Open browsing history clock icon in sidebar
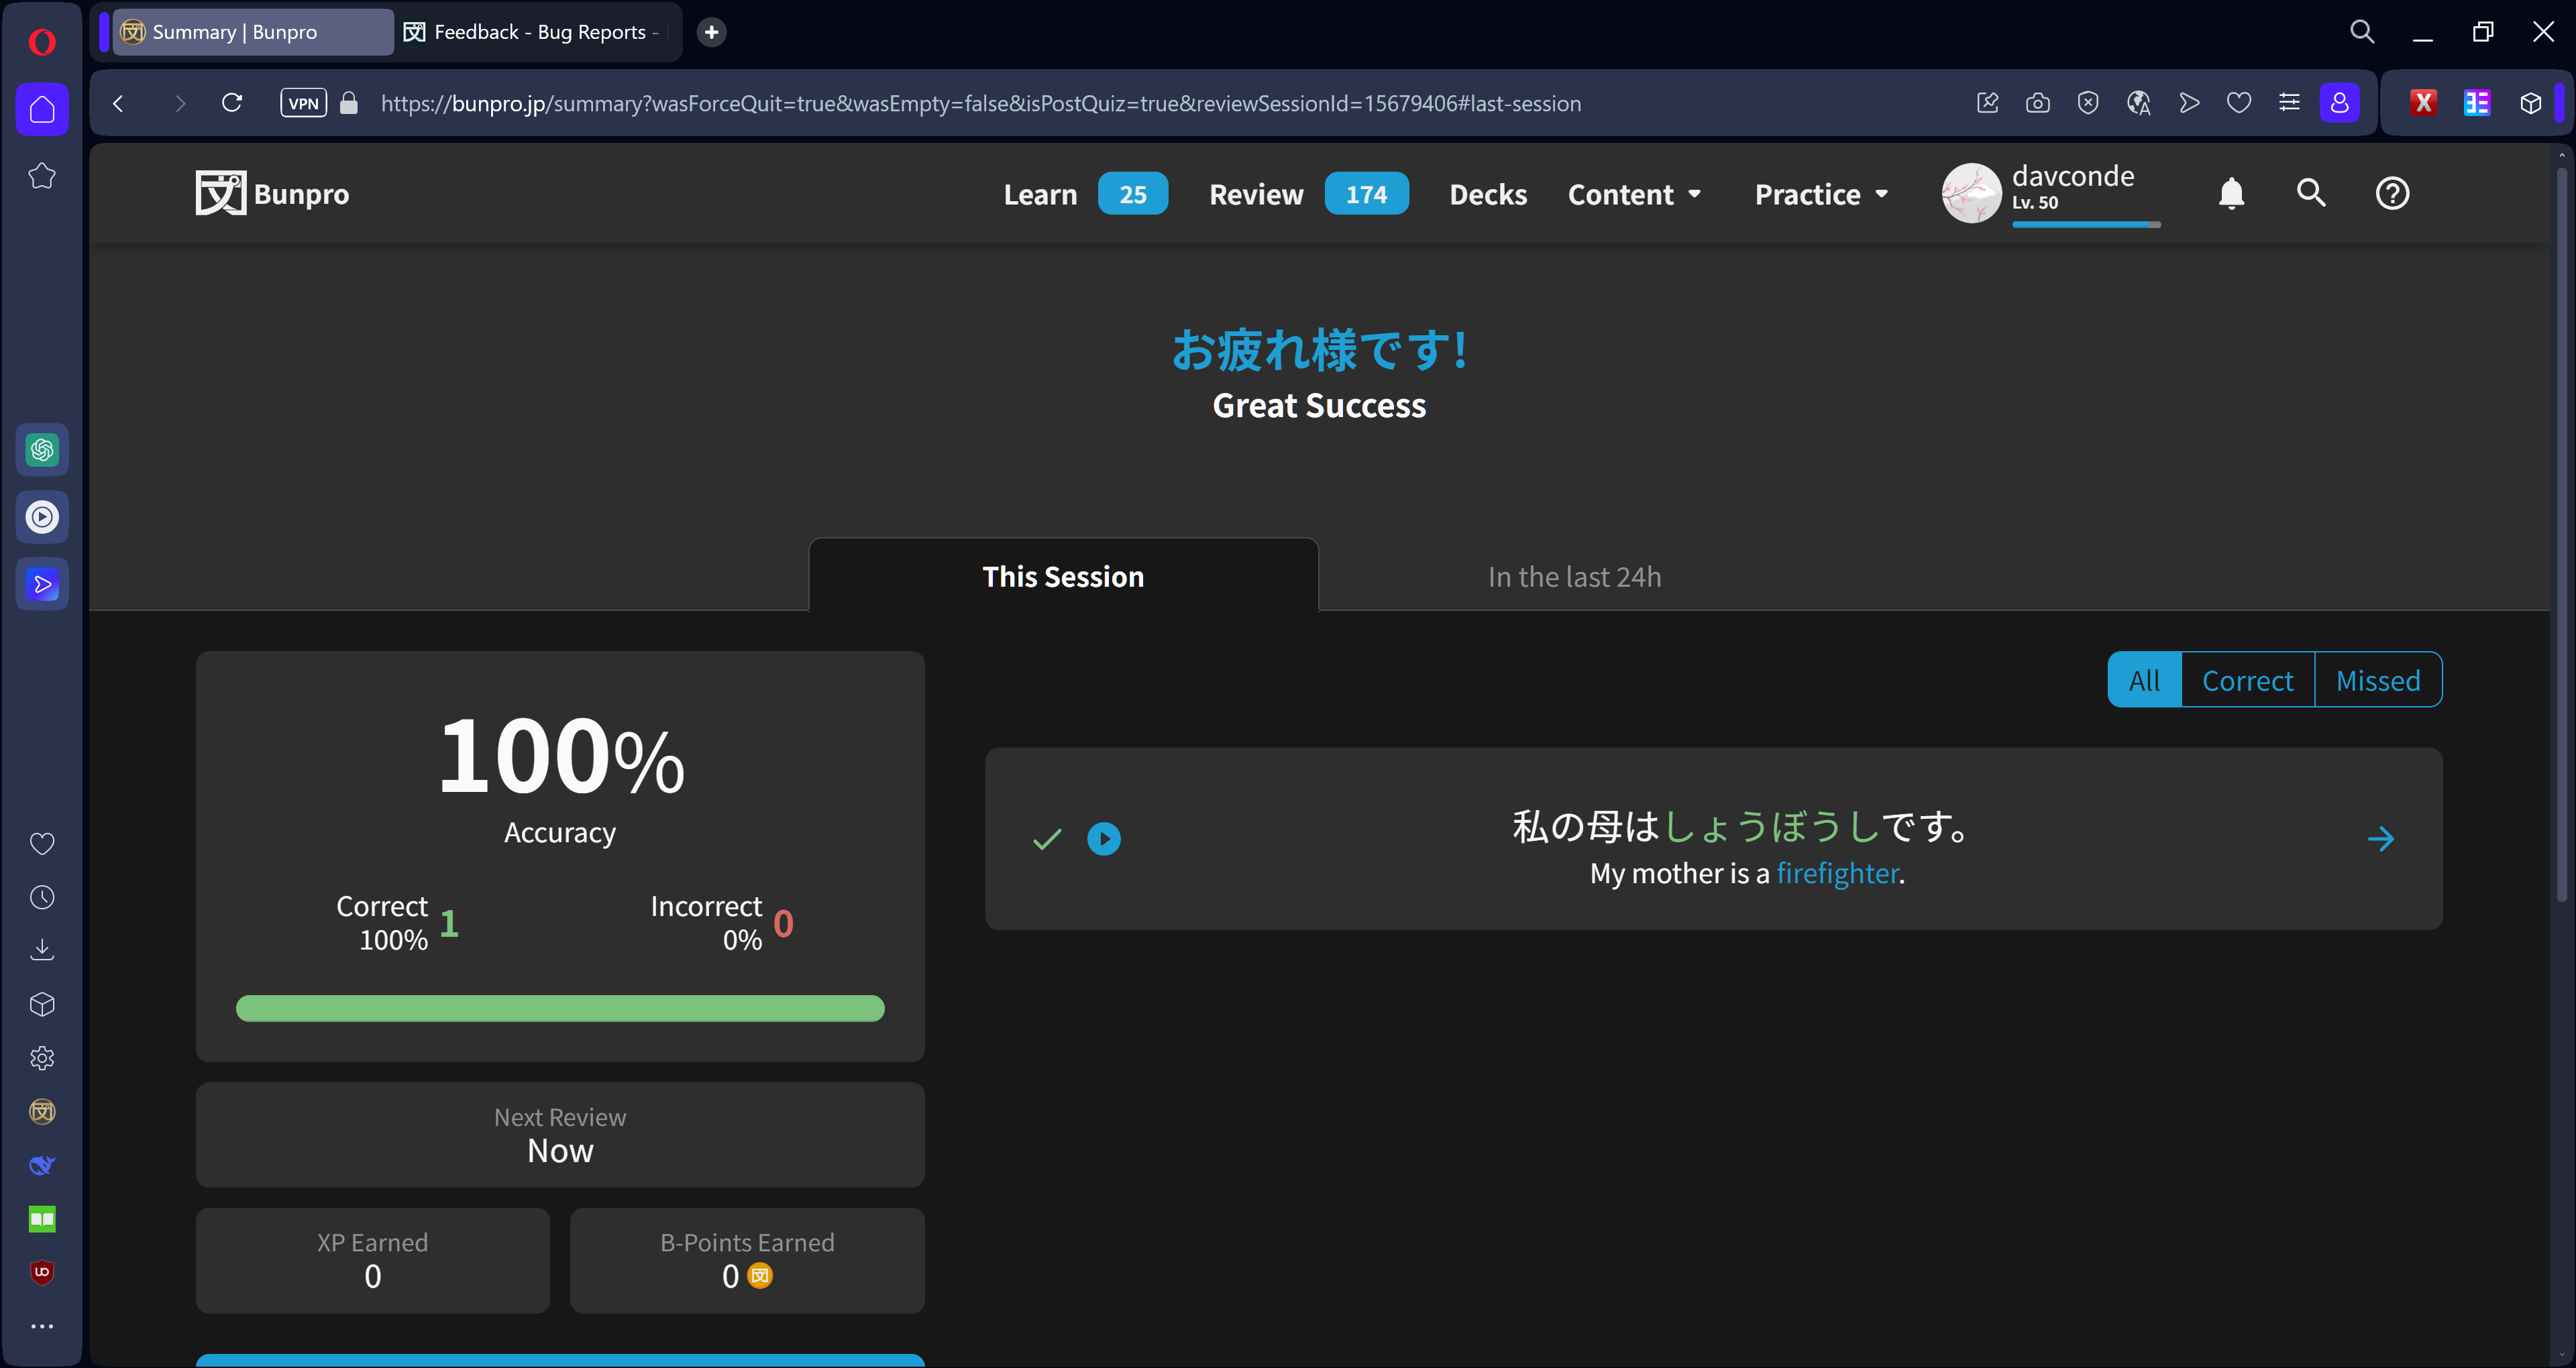2576x1368 pixels. 42,897
